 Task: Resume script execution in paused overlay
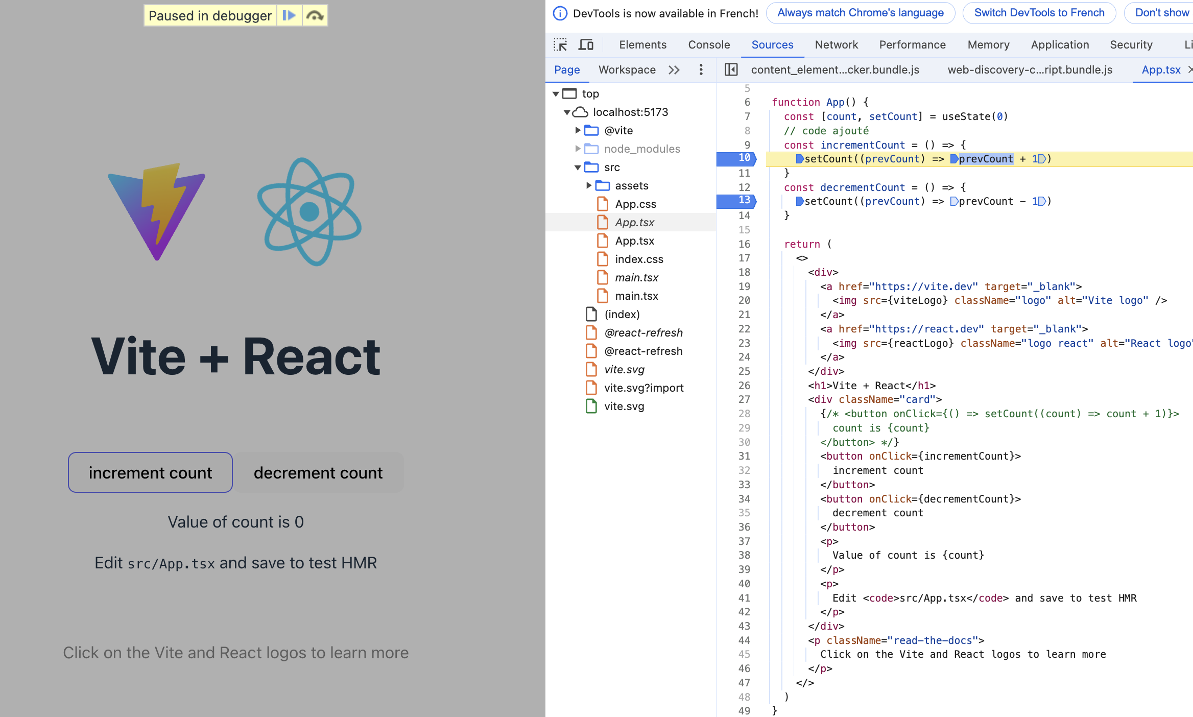click(x=289, y=16)
